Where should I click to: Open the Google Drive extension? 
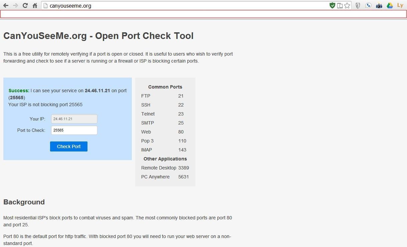(390, 6)
